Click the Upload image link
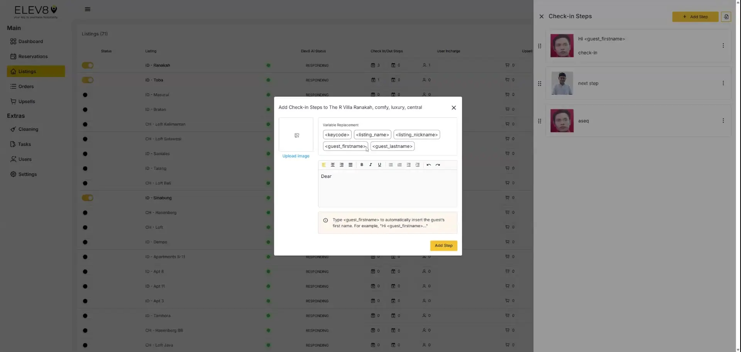This screenshot has height=352, width=741. coord(296,156)
